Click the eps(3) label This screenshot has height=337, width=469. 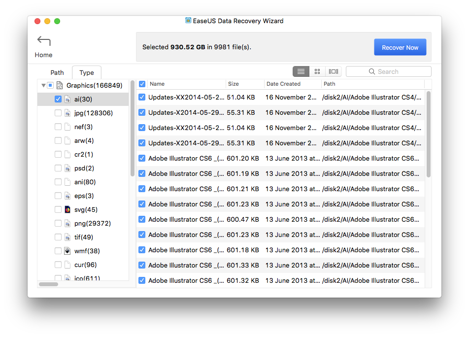pyautogui.click(x=84, y=196)
